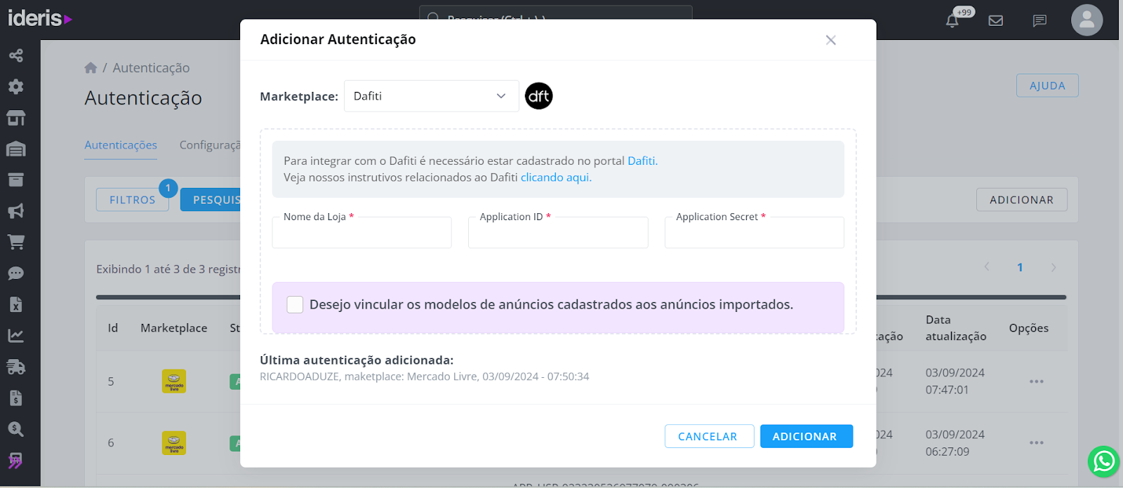
Task: Open the mail envelope icon in top bar
Action: [995, 20]
